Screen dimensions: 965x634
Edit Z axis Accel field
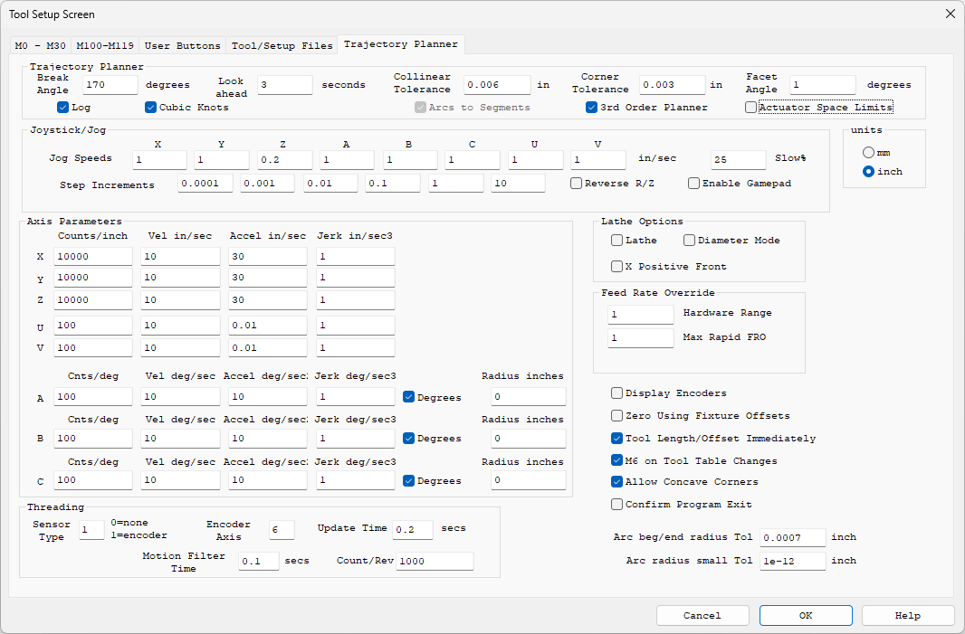(x=268, y=300)
